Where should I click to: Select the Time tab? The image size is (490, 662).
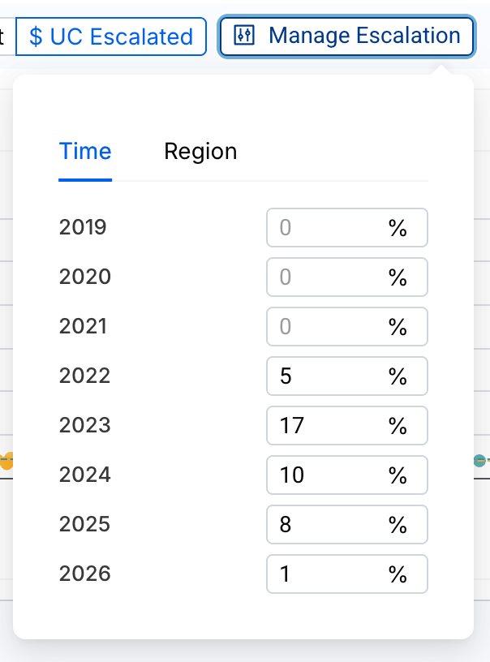[85, 151]
